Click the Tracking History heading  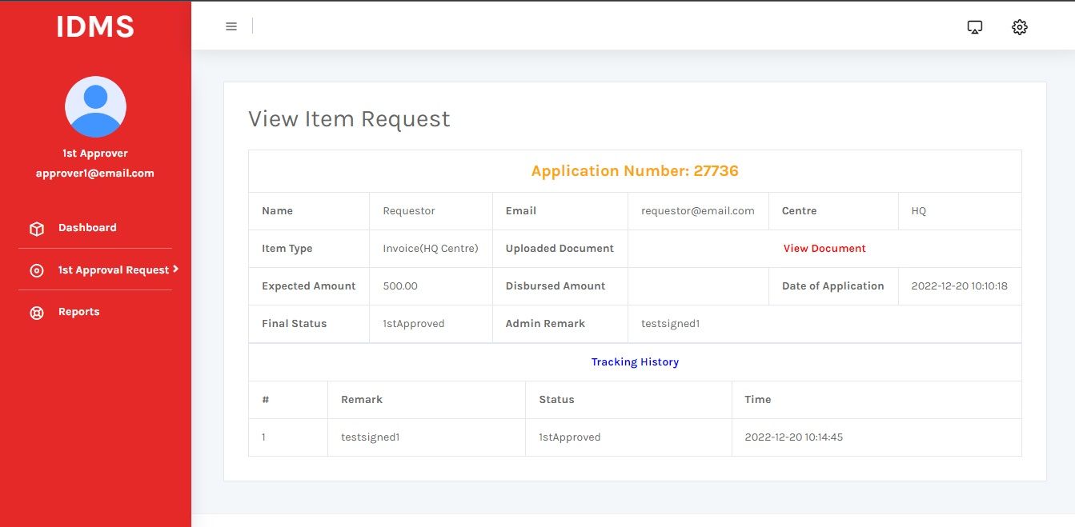[635, 362]
